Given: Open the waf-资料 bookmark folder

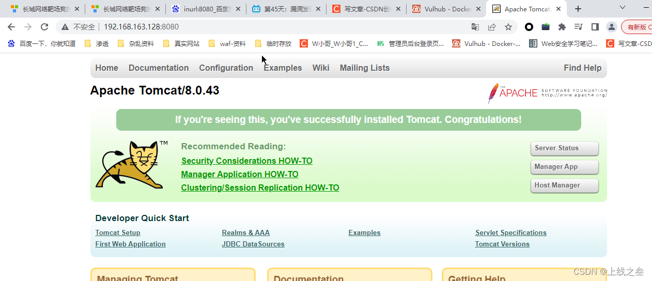Looking at the screenshot, I should tap(227, 44).
